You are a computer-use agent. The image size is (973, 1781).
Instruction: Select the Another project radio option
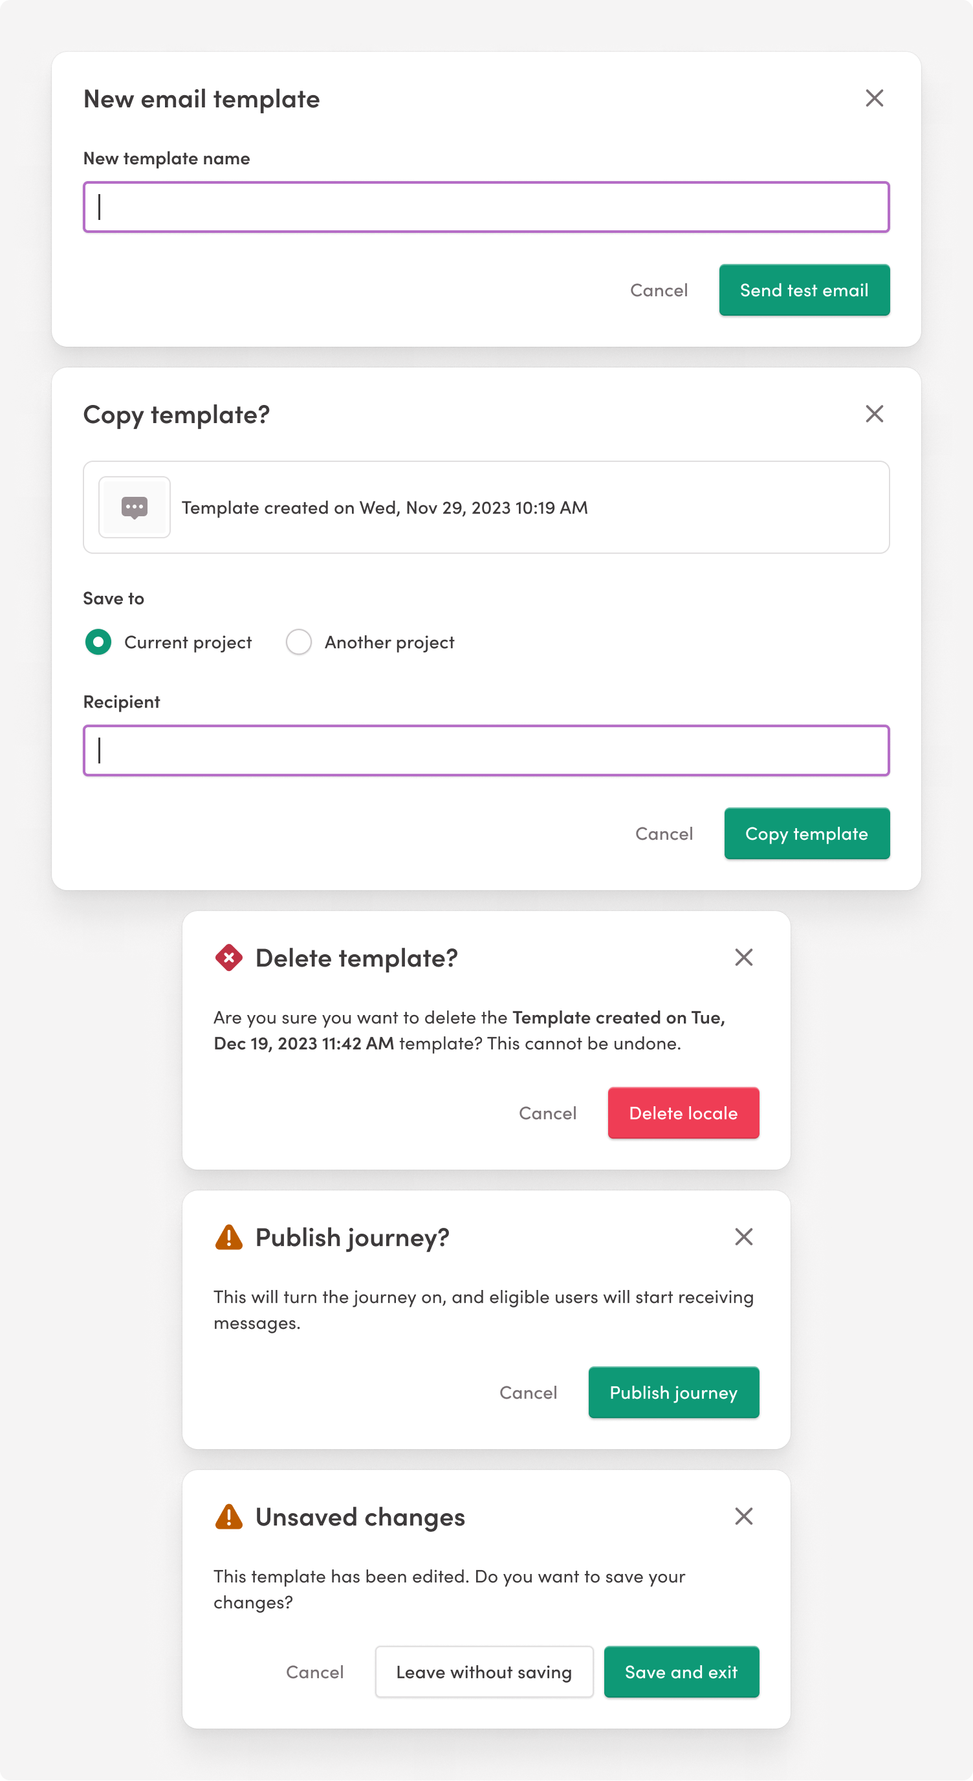299,642
